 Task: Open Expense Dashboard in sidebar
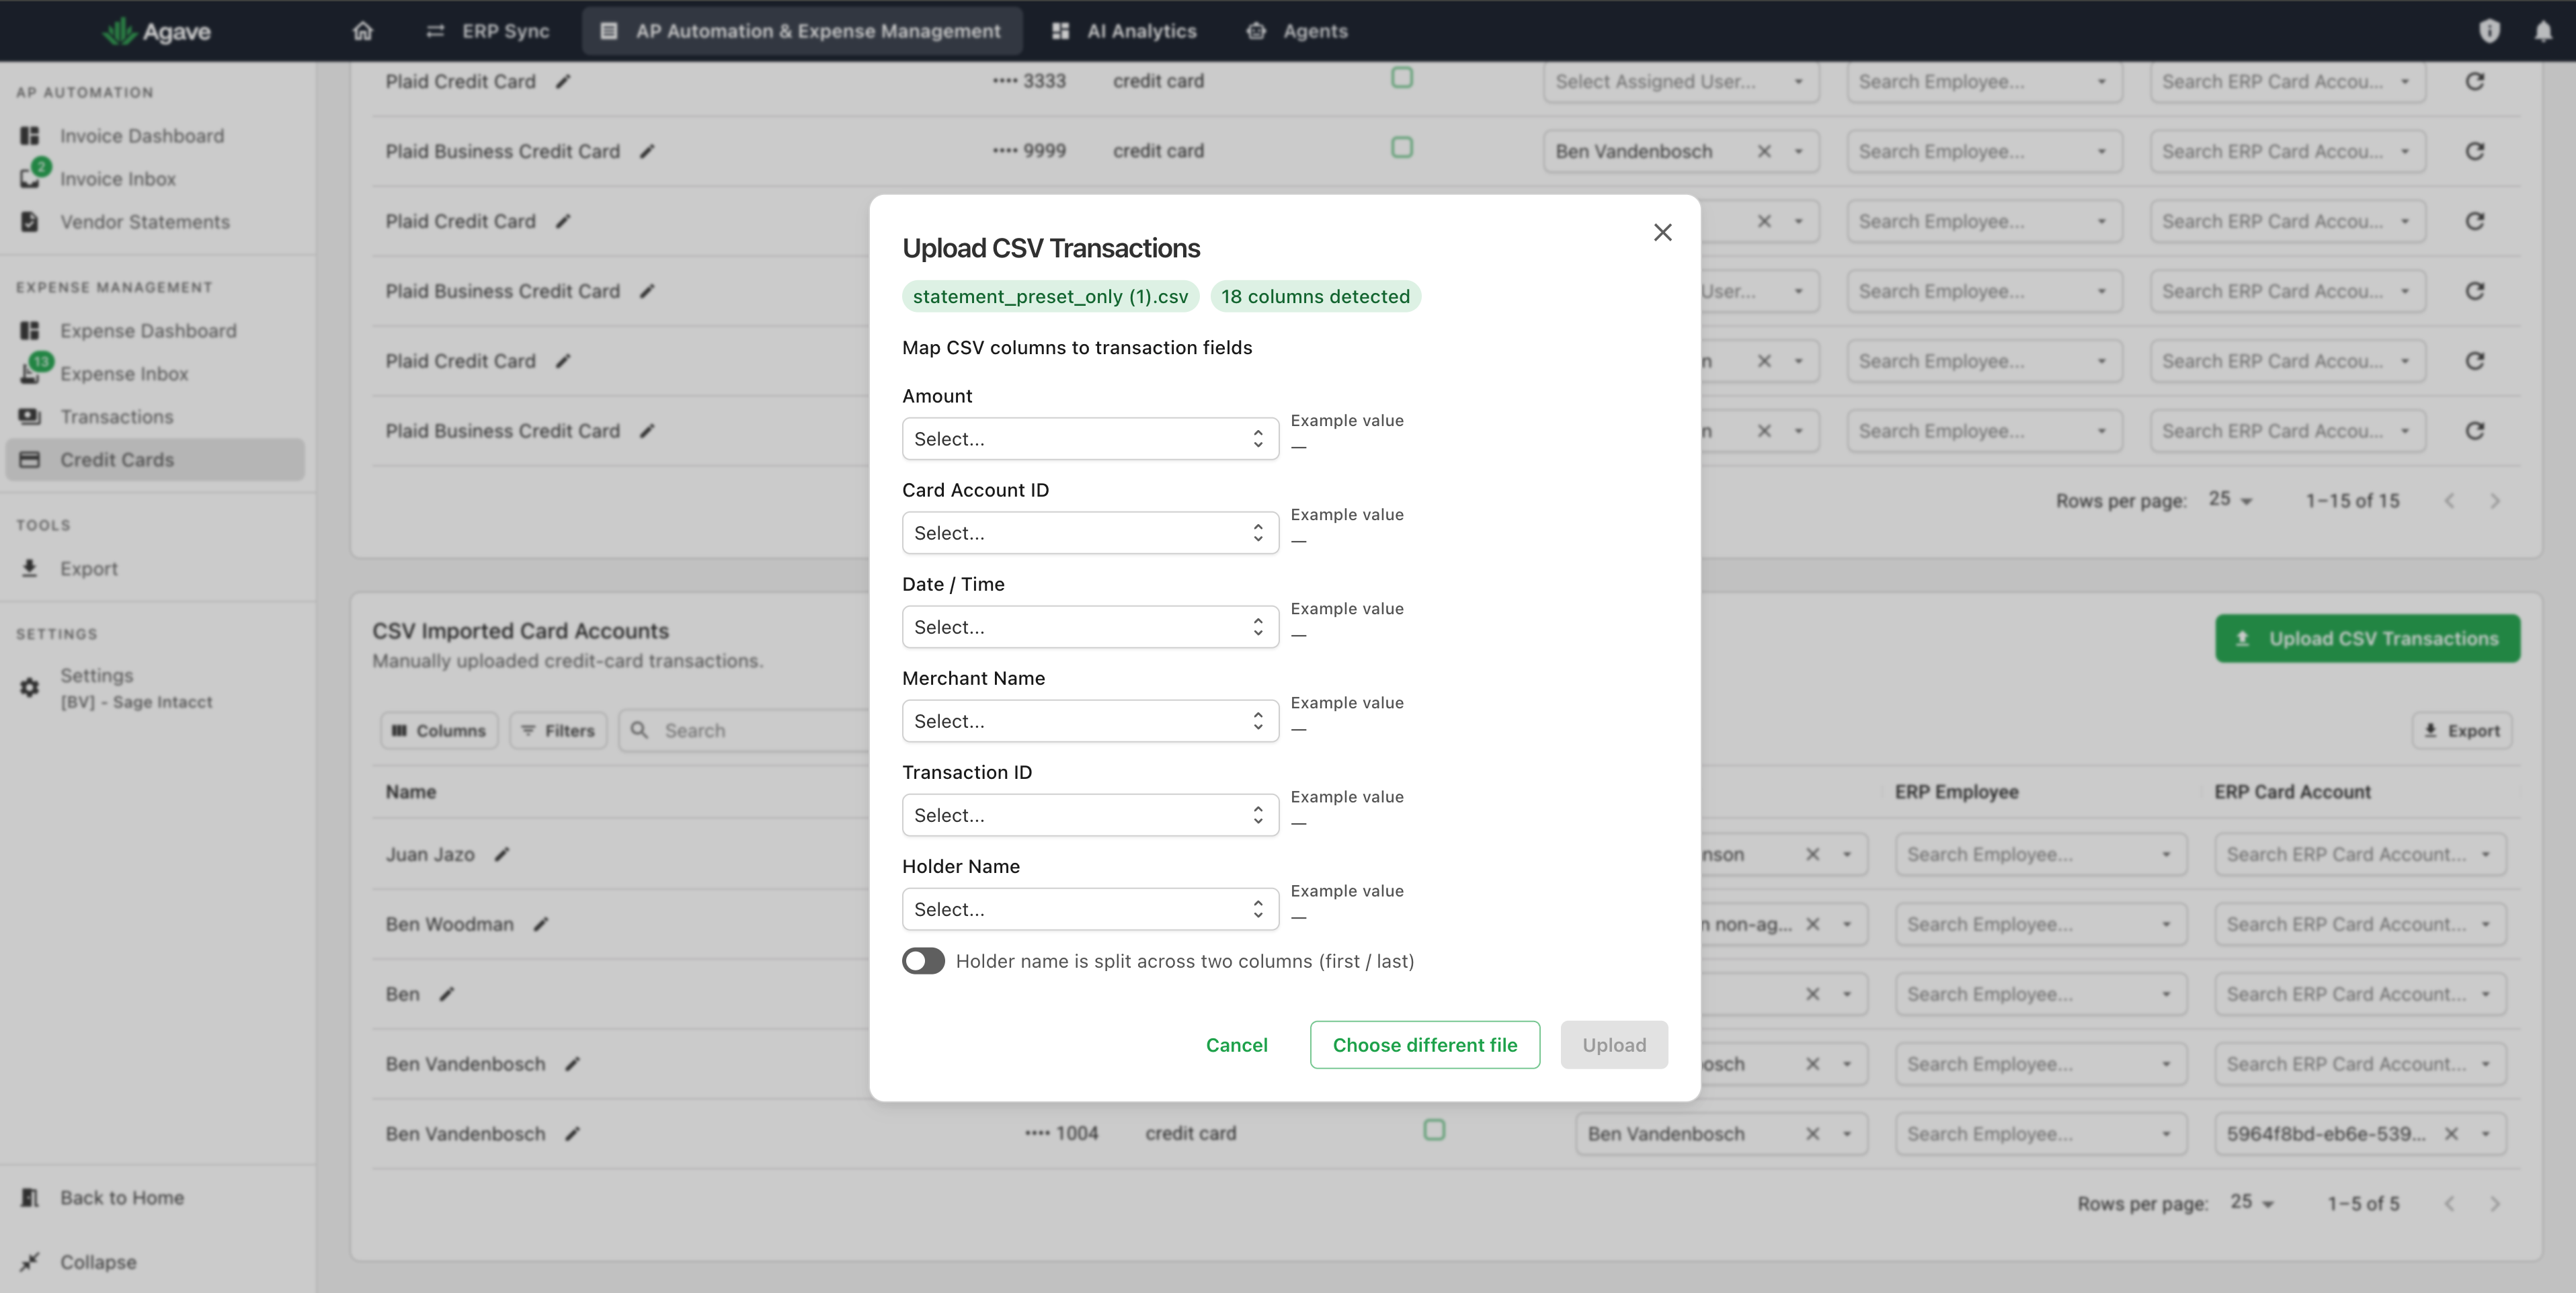coord(147,331)
